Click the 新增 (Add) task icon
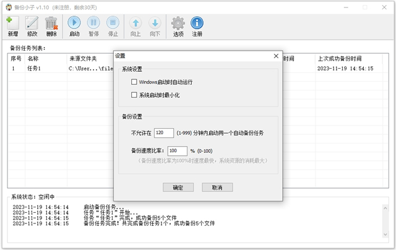Screen dimensions: 396x250 click(x=12, y=25)
